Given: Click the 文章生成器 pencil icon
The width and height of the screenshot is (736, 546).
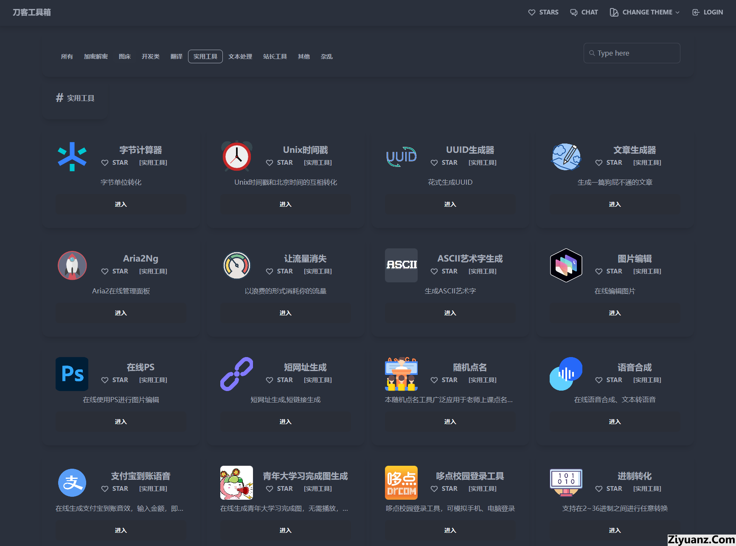Looking at the screenshot, I should point(566,157).
